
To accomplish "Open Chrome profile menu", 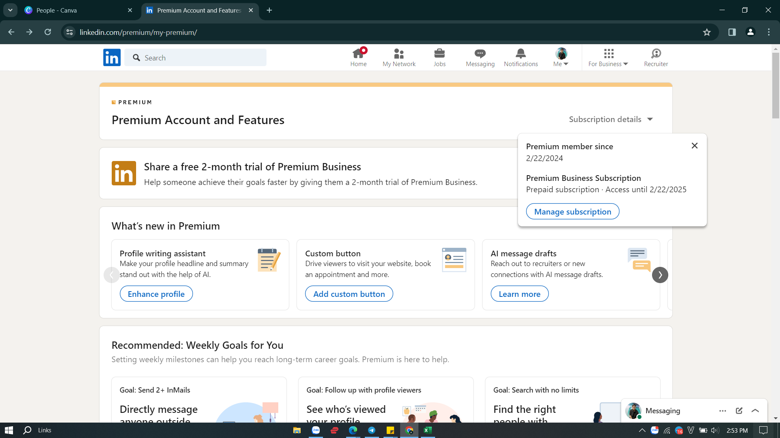I will (x=751, y=32).
